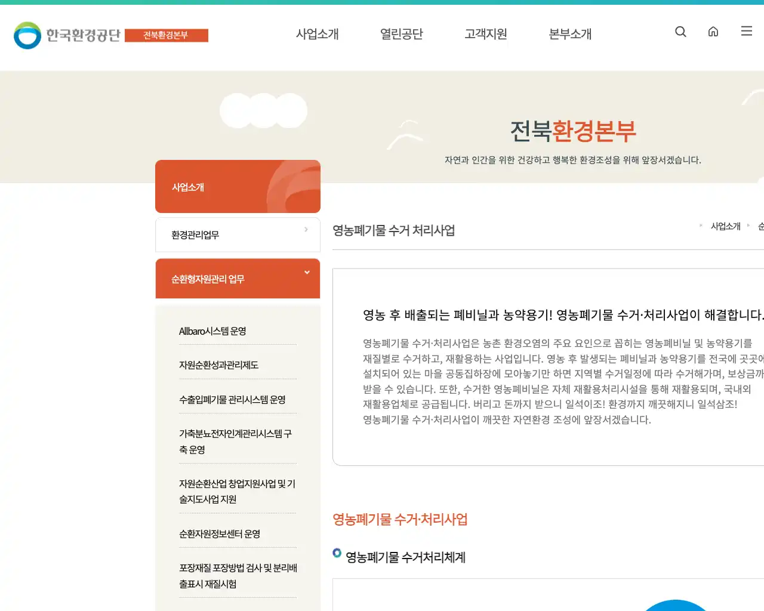Click 순환자원정보센터 운영 in the sidebar
764x611 pixels.
coord(220,534)
